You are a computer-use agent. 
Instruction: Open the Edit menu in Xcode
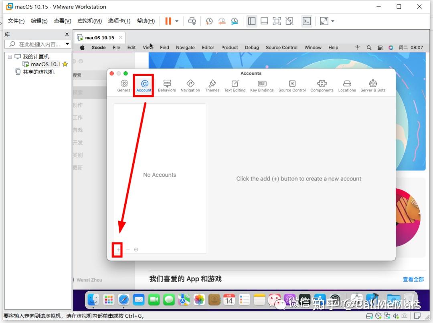(x=132, y=47)
